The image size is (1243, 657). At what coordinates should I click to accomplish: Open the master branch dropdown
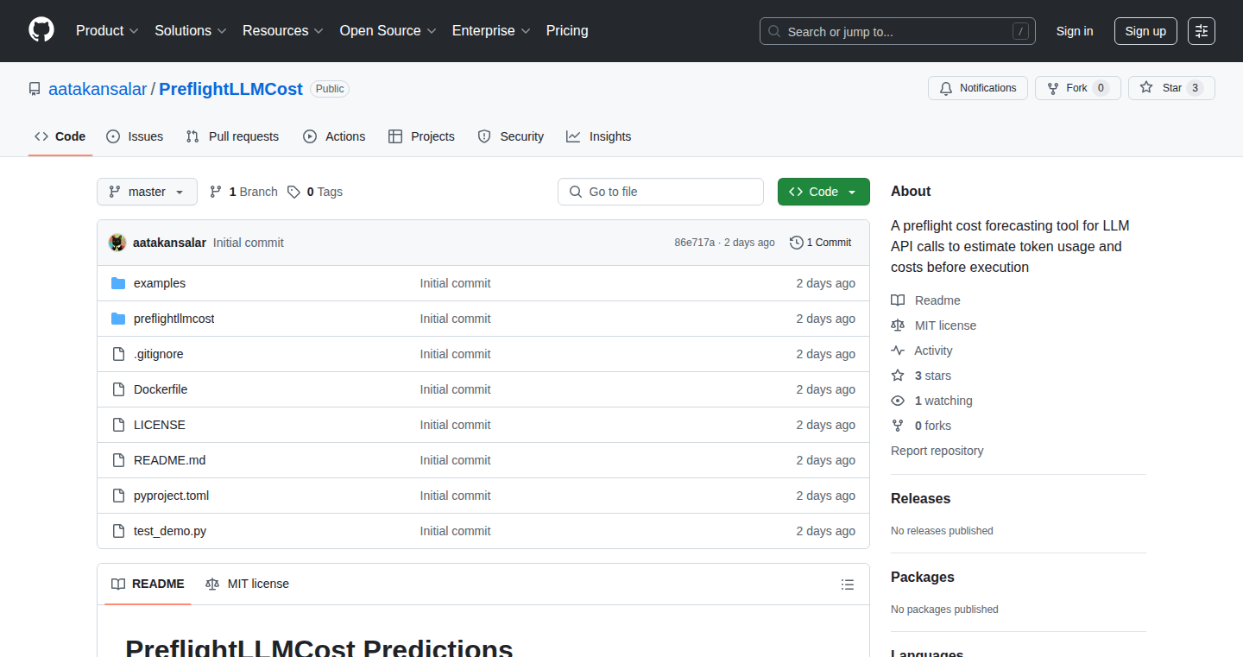147,192
